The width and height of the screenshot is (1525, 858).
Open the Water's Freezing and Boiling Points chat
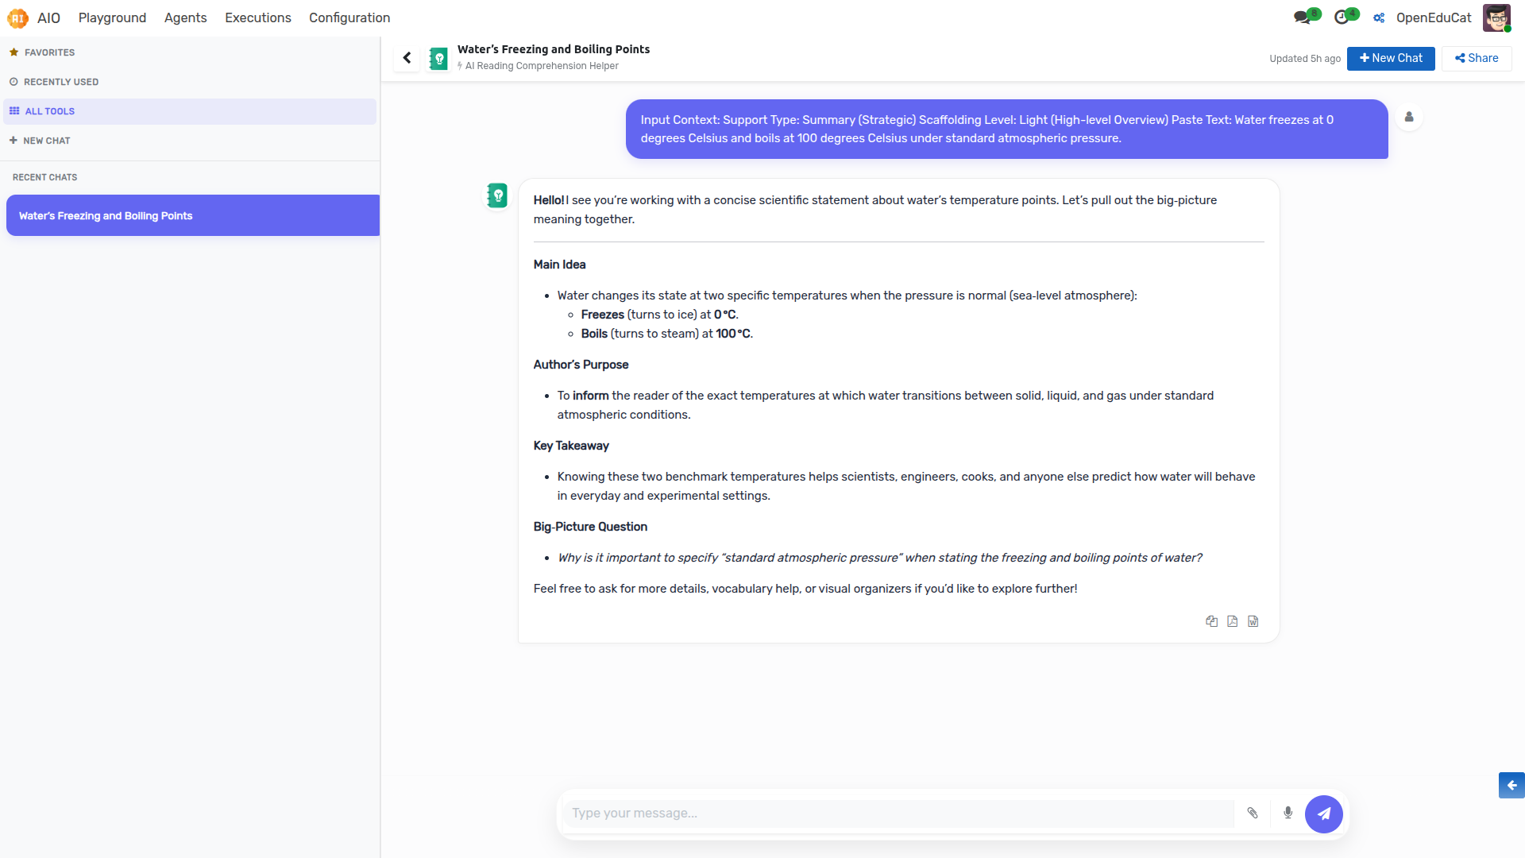(193, 215)
